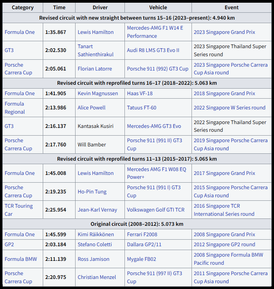Open Christian Menzel driver link
The width and height of the screenshot is (274, 289).
pos(97,277)
